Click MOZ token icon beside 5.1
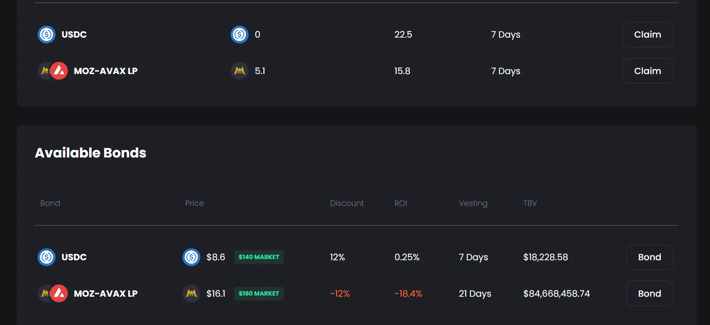Viewport: 710px width, 325px height. 240,71
